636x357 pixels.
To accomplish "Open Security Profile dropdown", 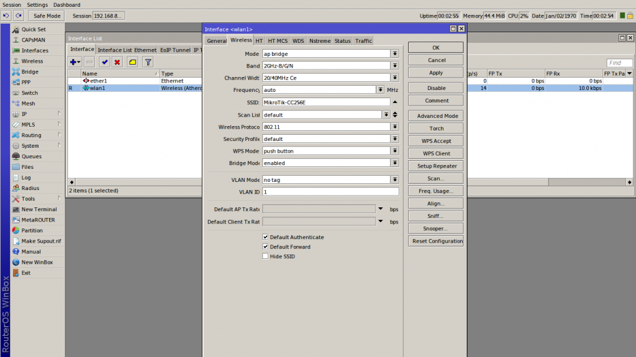I will pyautogui.click(x=394, y=138).
